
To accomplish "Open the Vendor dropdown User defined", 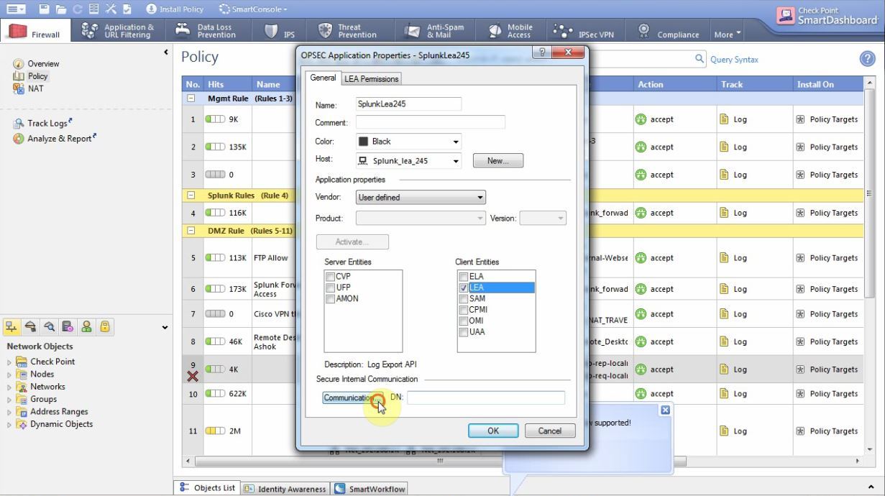I will (x=421, y=197).
